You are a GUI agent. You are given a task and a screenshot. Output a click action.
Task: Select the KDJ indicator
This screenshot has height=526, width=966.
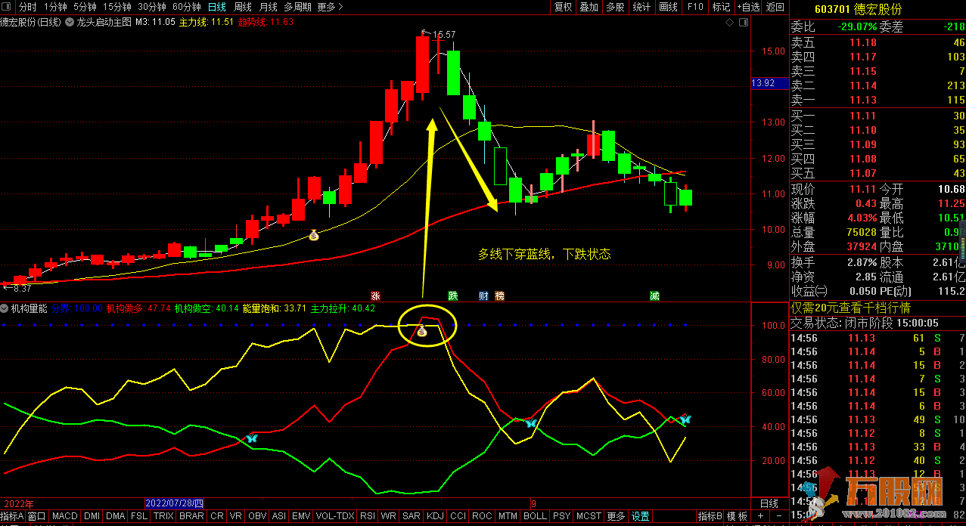point(435,516)
